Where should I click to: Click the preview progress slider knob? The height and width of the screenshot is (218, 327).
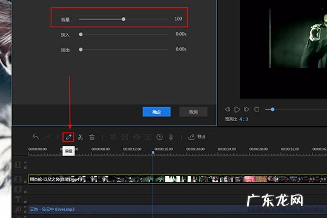tap(272, 109)
